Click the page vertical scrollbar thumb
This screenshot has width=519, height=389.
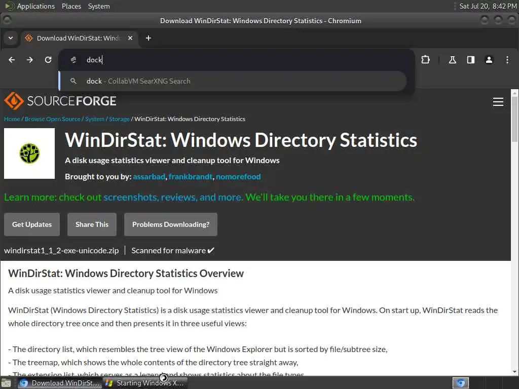tap(515, 120)
